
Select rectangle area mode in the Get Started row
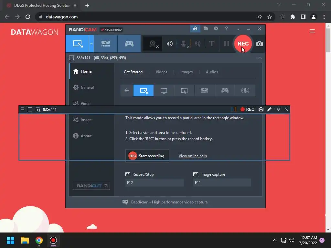tap(144, 90)
